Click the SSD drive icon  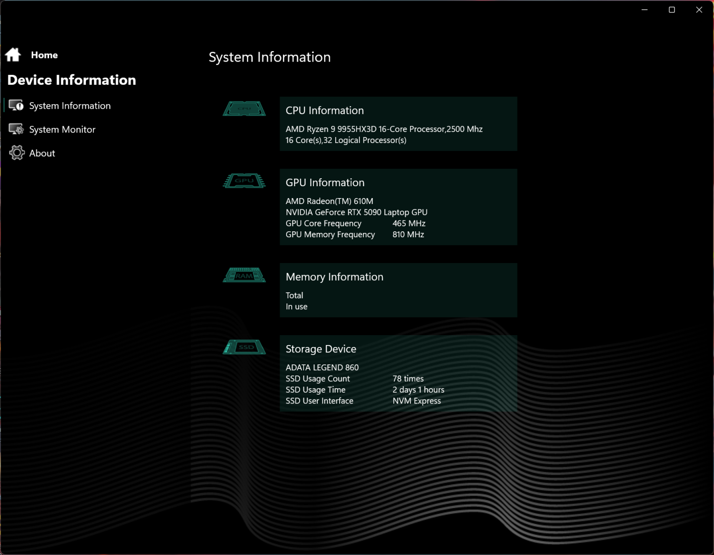(x=244, y=347)
